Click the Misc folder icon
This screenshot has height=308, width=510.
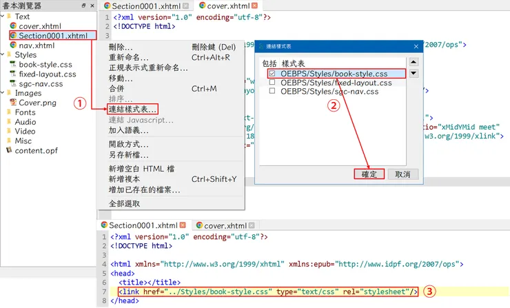coord(9,141)
